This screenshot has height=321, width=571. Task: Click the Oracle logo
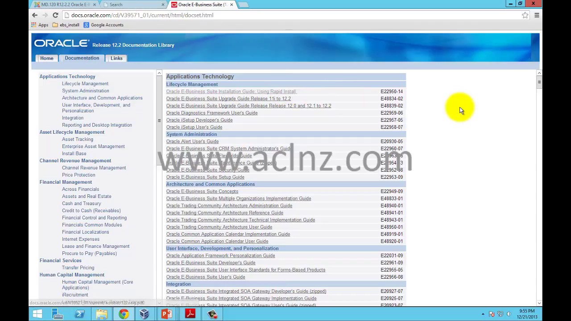point(62,44)
